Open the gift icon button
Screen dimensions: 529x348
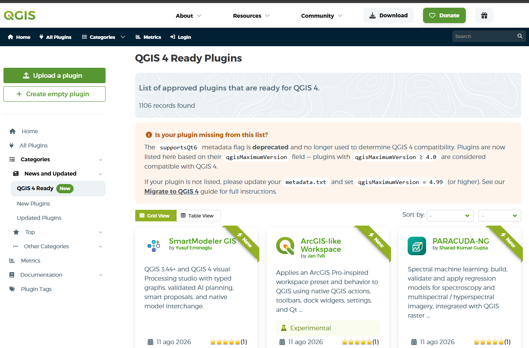pyautogui.click(x=484, y=15)
